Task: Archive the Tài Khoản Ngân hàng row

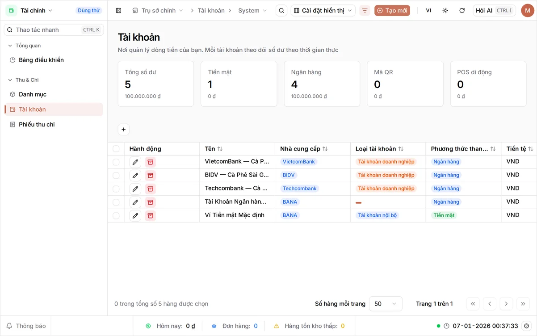Action: (x=151, y=202)
